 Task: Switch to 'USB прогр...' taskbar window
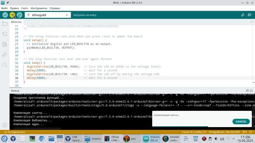pyautogui.click(x=73, y=139)
